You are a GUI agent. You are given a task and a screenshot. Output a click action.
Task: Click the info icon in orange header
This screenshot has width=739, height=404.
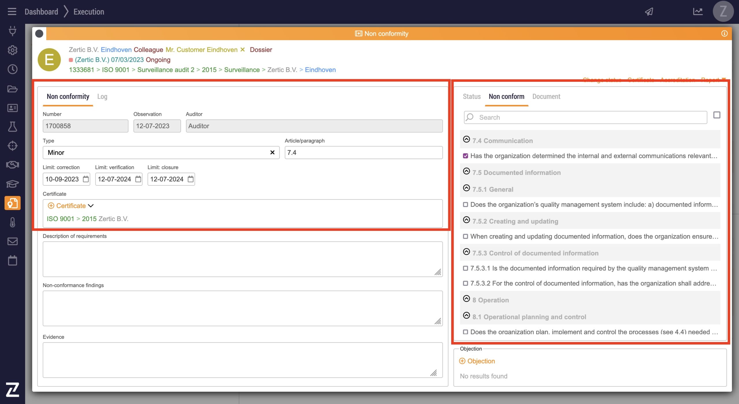[724, 34]
